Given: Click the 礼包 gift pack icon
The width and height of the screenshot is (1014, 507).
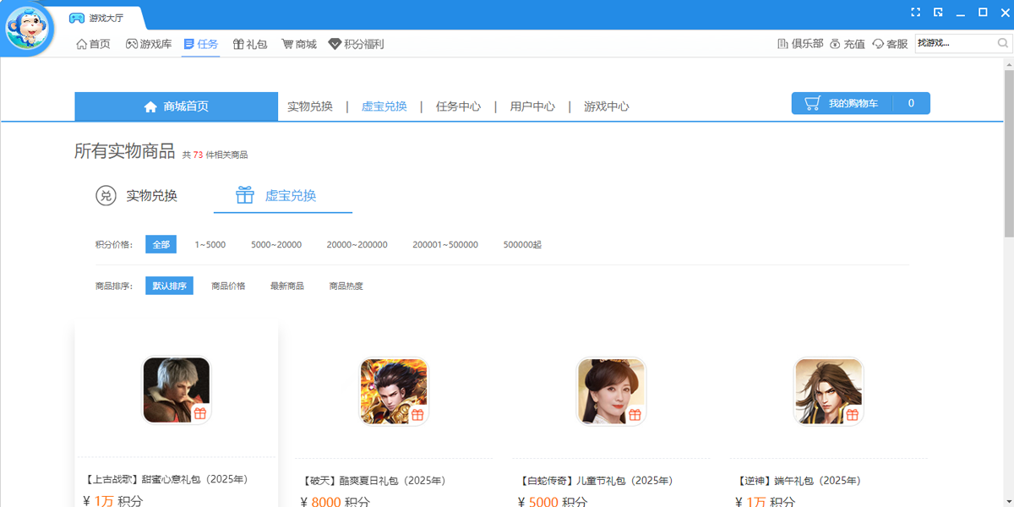Looking at the screenshot, I should click(241, 43).
